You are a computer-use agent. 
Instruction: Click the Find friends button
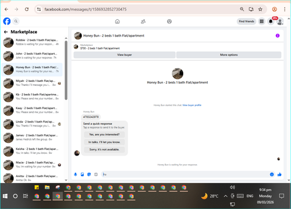pyautogui.click(x=246, y=21)
